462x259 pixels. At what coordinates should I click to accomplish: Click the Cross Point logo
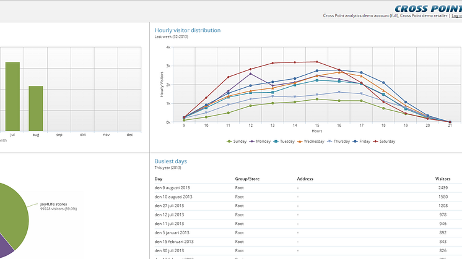(x=428, y=9)
